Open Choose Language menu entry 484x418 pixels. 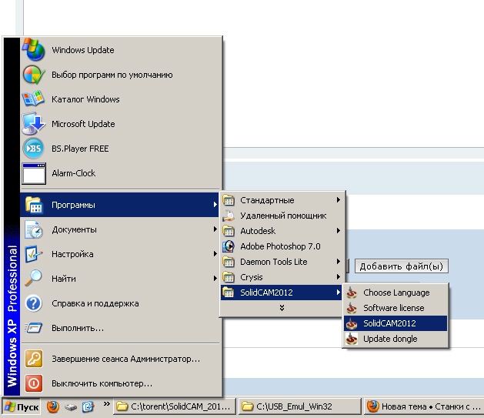pos(396,293)
